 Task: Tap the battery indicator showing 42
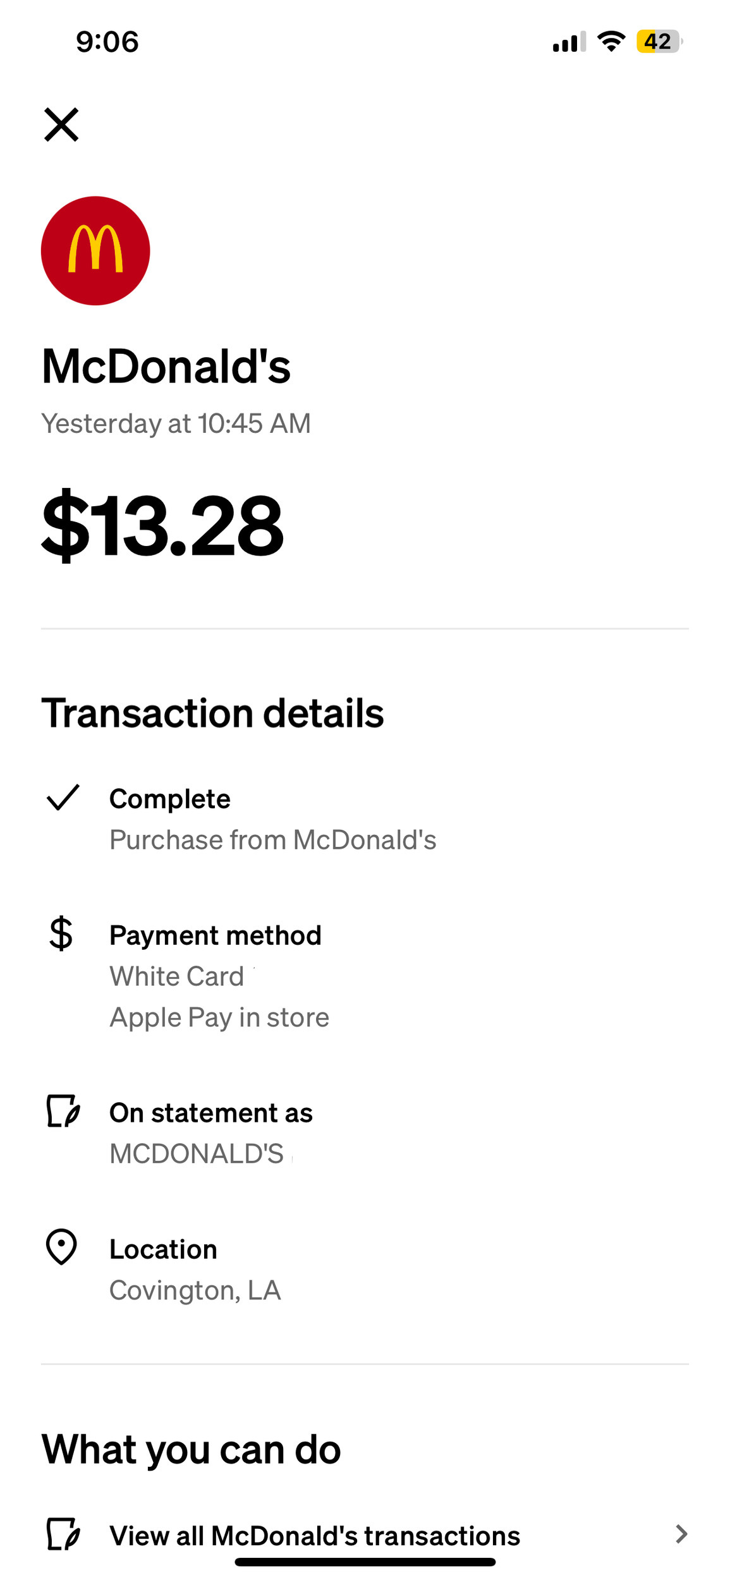pyautogui.click(x=659, y=42)
